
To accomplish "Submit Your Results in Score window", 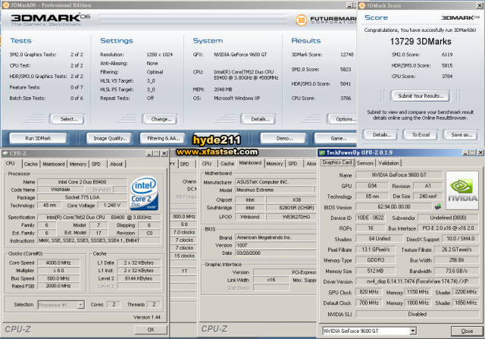I will point(421,96).
